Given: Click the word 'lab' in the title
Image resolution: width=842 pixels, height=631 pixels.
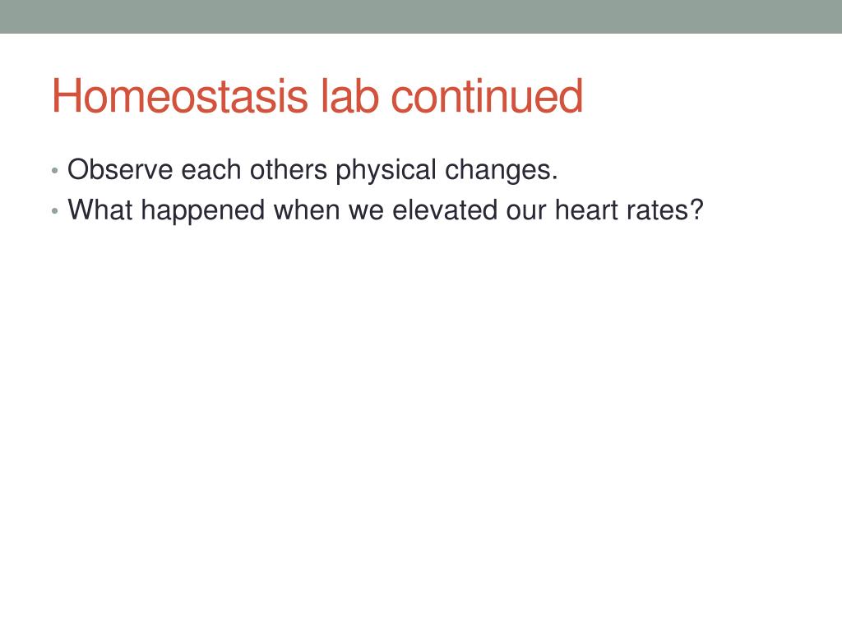Looking at the screenshot, I should click(349, 96).
